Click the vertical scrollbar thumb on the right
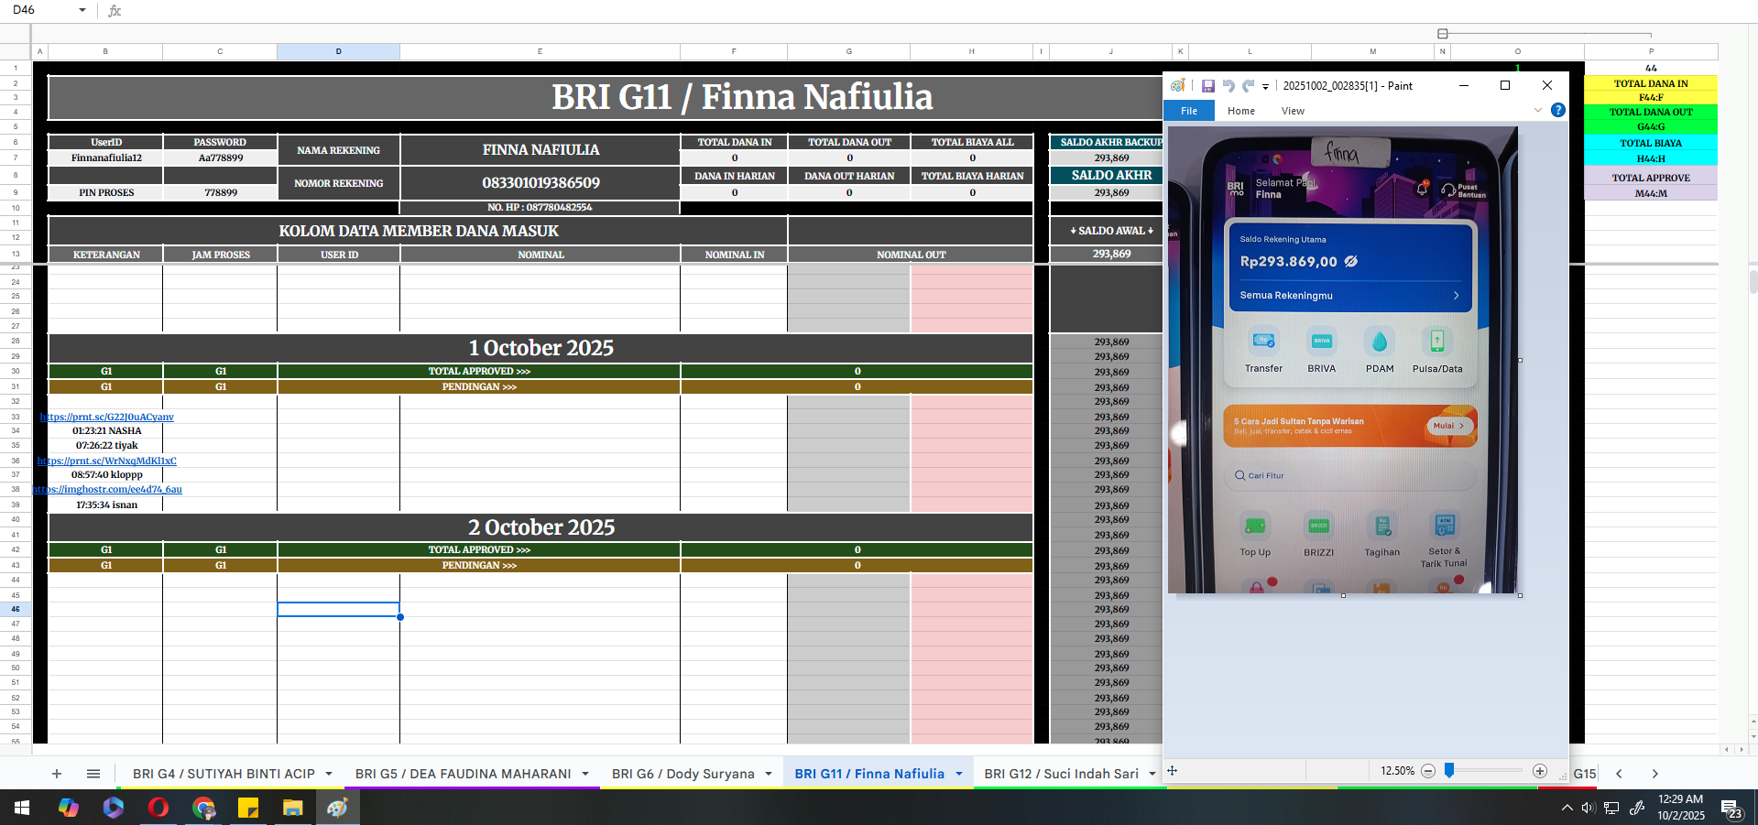 [1753, 281]
